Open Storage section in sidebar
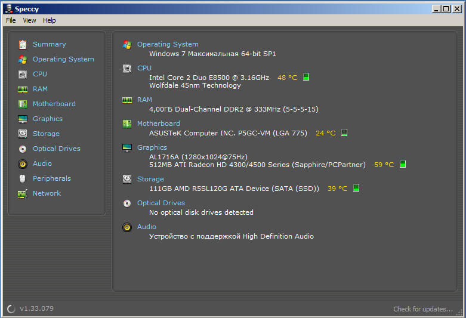This screenshot has height=318, width=466. (x=46, y=134)
